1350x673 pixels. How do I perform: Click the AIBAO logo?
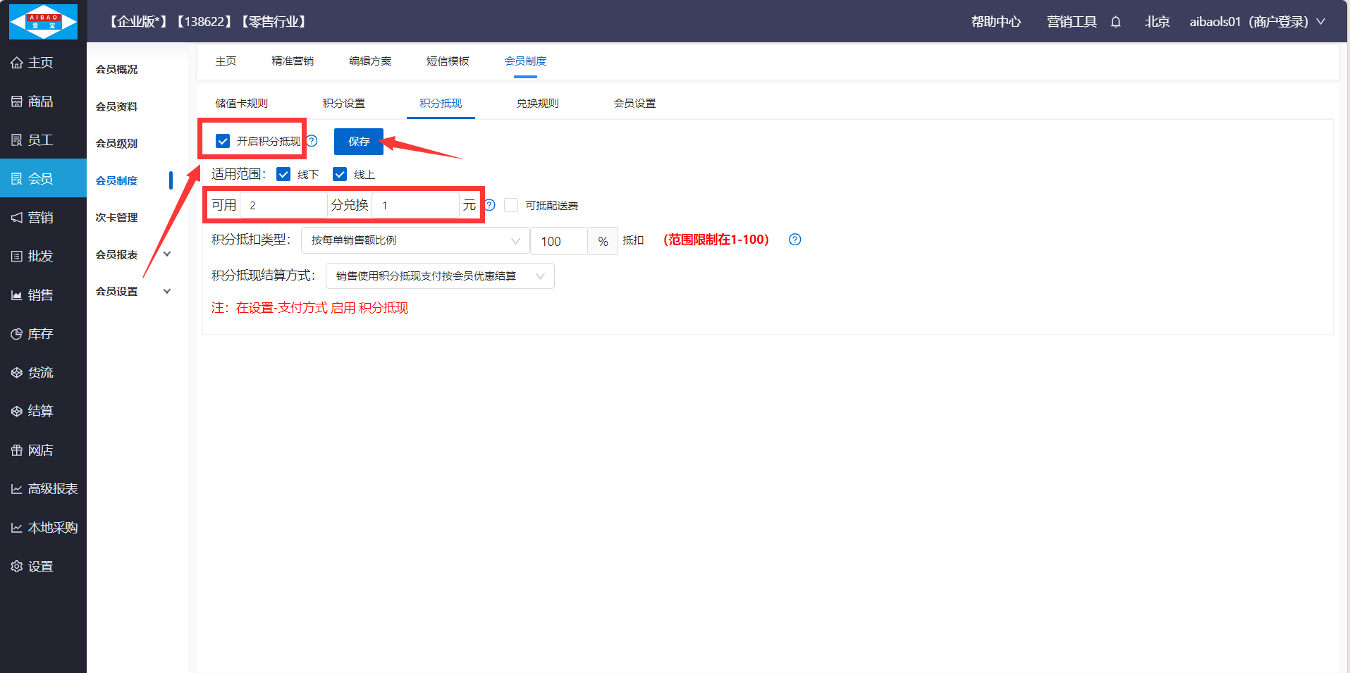[x=43, y=21]
